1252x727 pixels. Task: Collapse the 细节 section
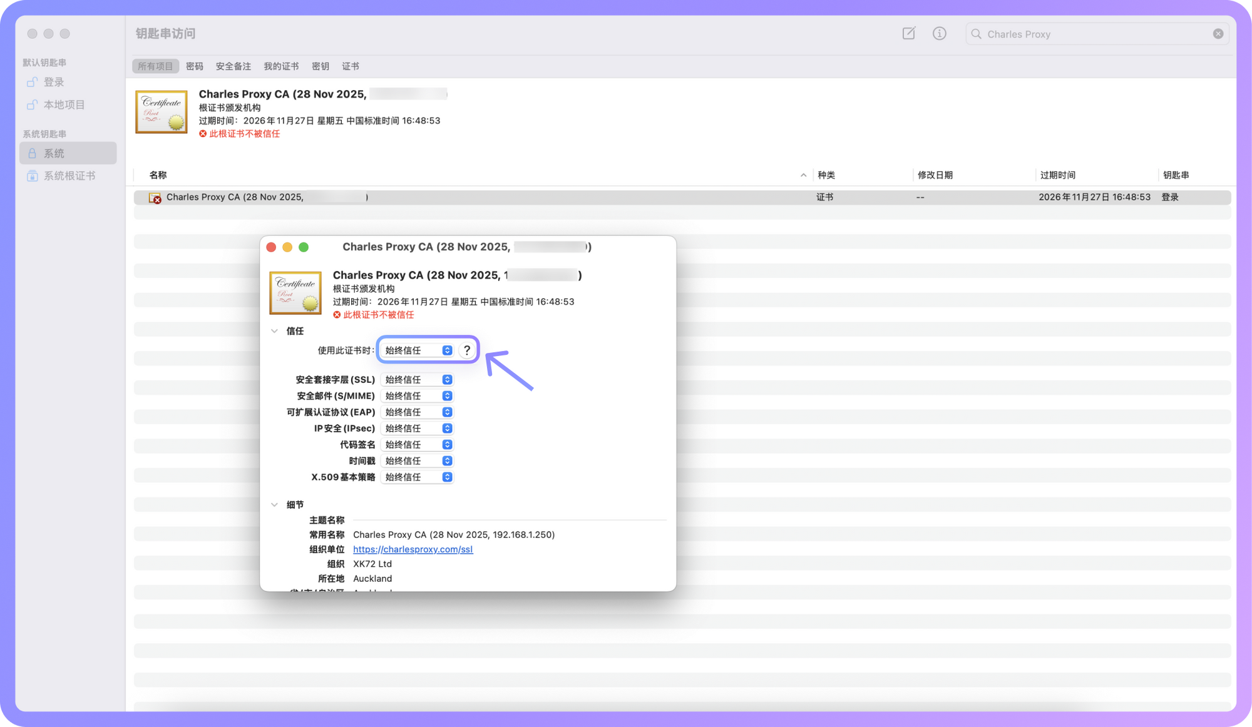point(275,504)
